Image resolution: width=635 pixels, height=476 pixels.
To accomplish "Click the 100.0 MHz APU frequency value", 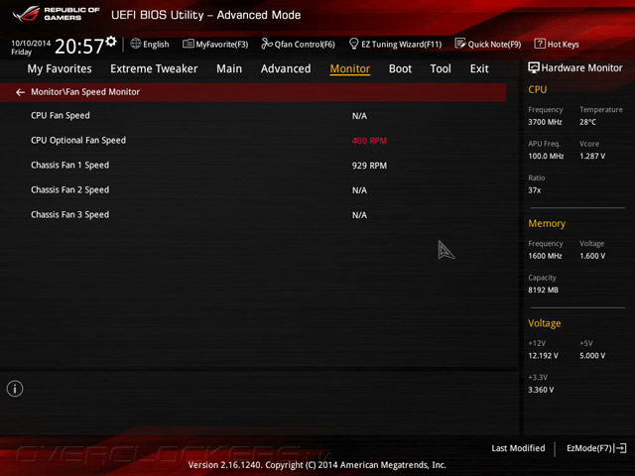I will point(546,156).
